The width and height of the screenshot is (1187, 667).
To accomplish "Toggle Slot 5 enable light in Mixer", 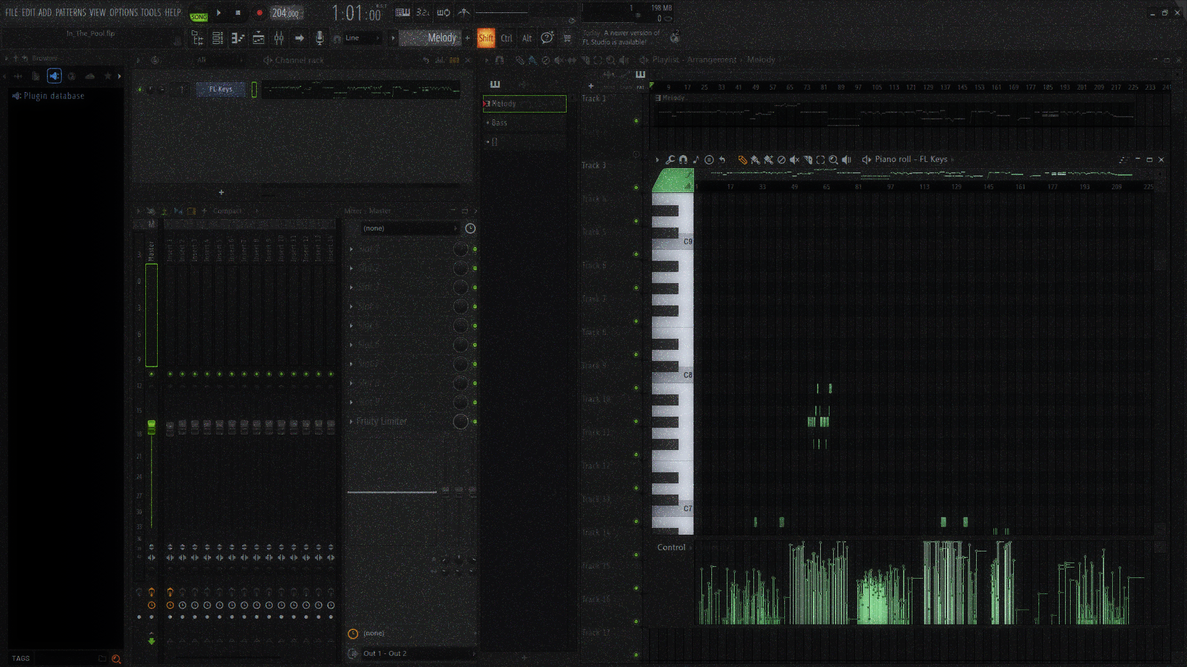I will [475, 326].
